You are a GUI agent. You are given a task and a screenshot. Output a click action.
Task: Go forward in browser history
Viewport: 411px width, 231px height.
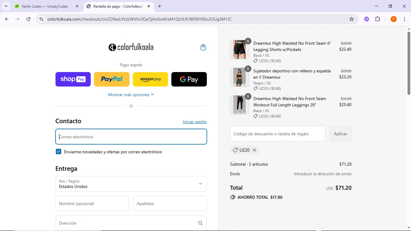(x=18, y=19)
